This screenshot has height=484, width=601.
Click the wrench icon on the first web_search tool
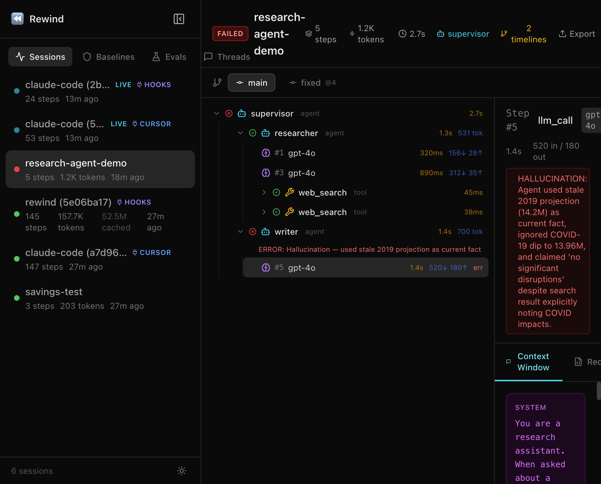[x=289, y=192]
